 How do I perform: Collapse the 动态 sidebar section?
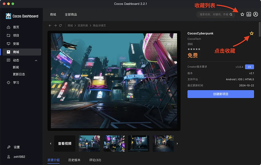click(x=36, y=60)
